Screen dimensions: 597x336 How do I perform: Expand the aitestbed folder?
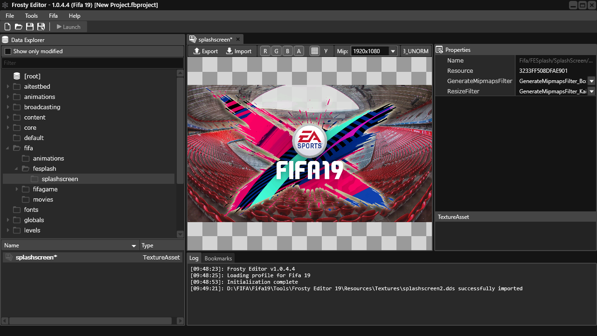[x=7, y=86]
